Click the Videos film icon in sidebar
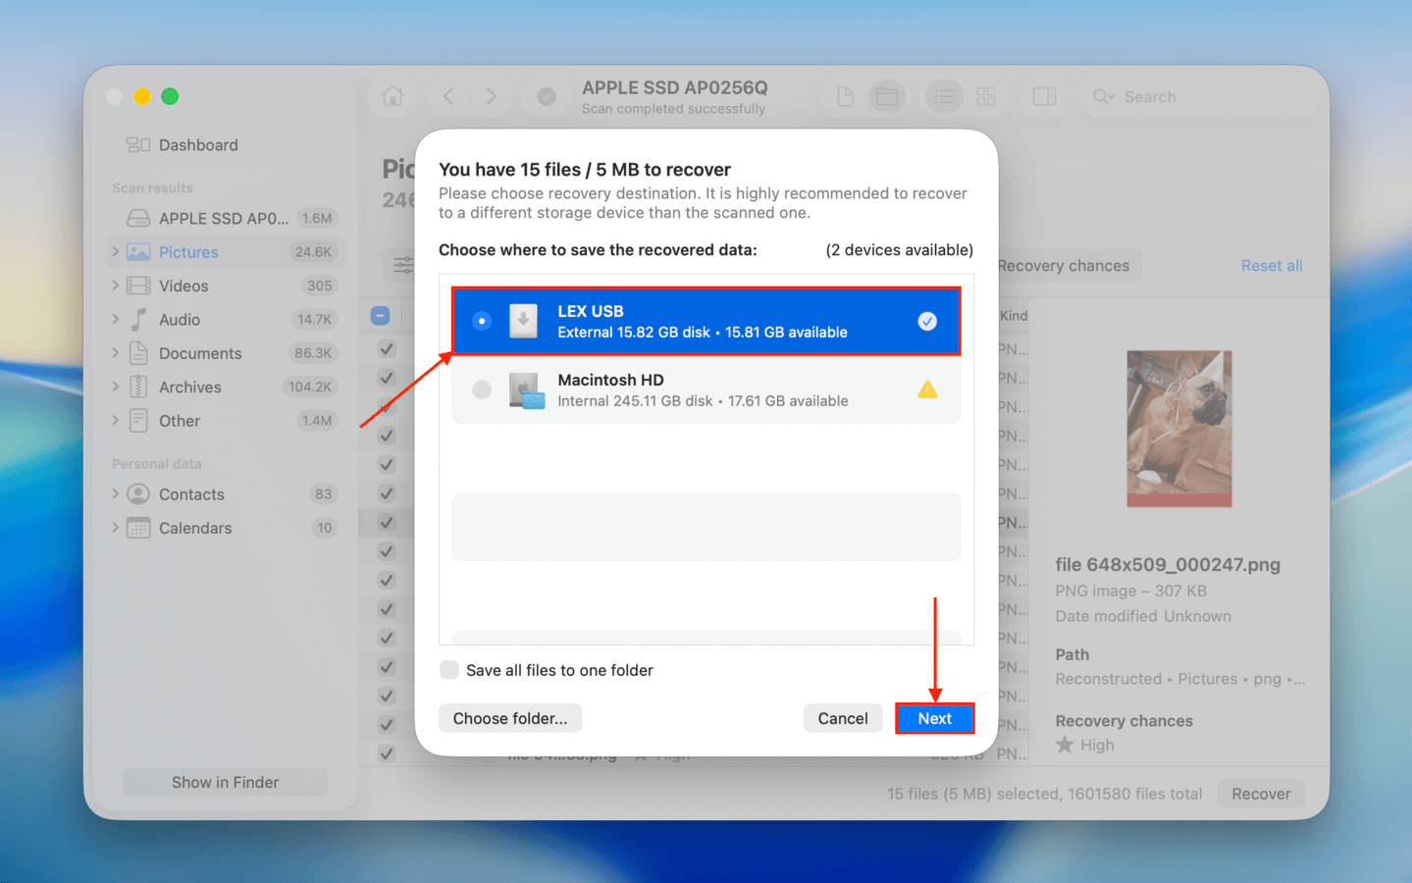The image size is (1412, 883). click(x=136, y=286)
